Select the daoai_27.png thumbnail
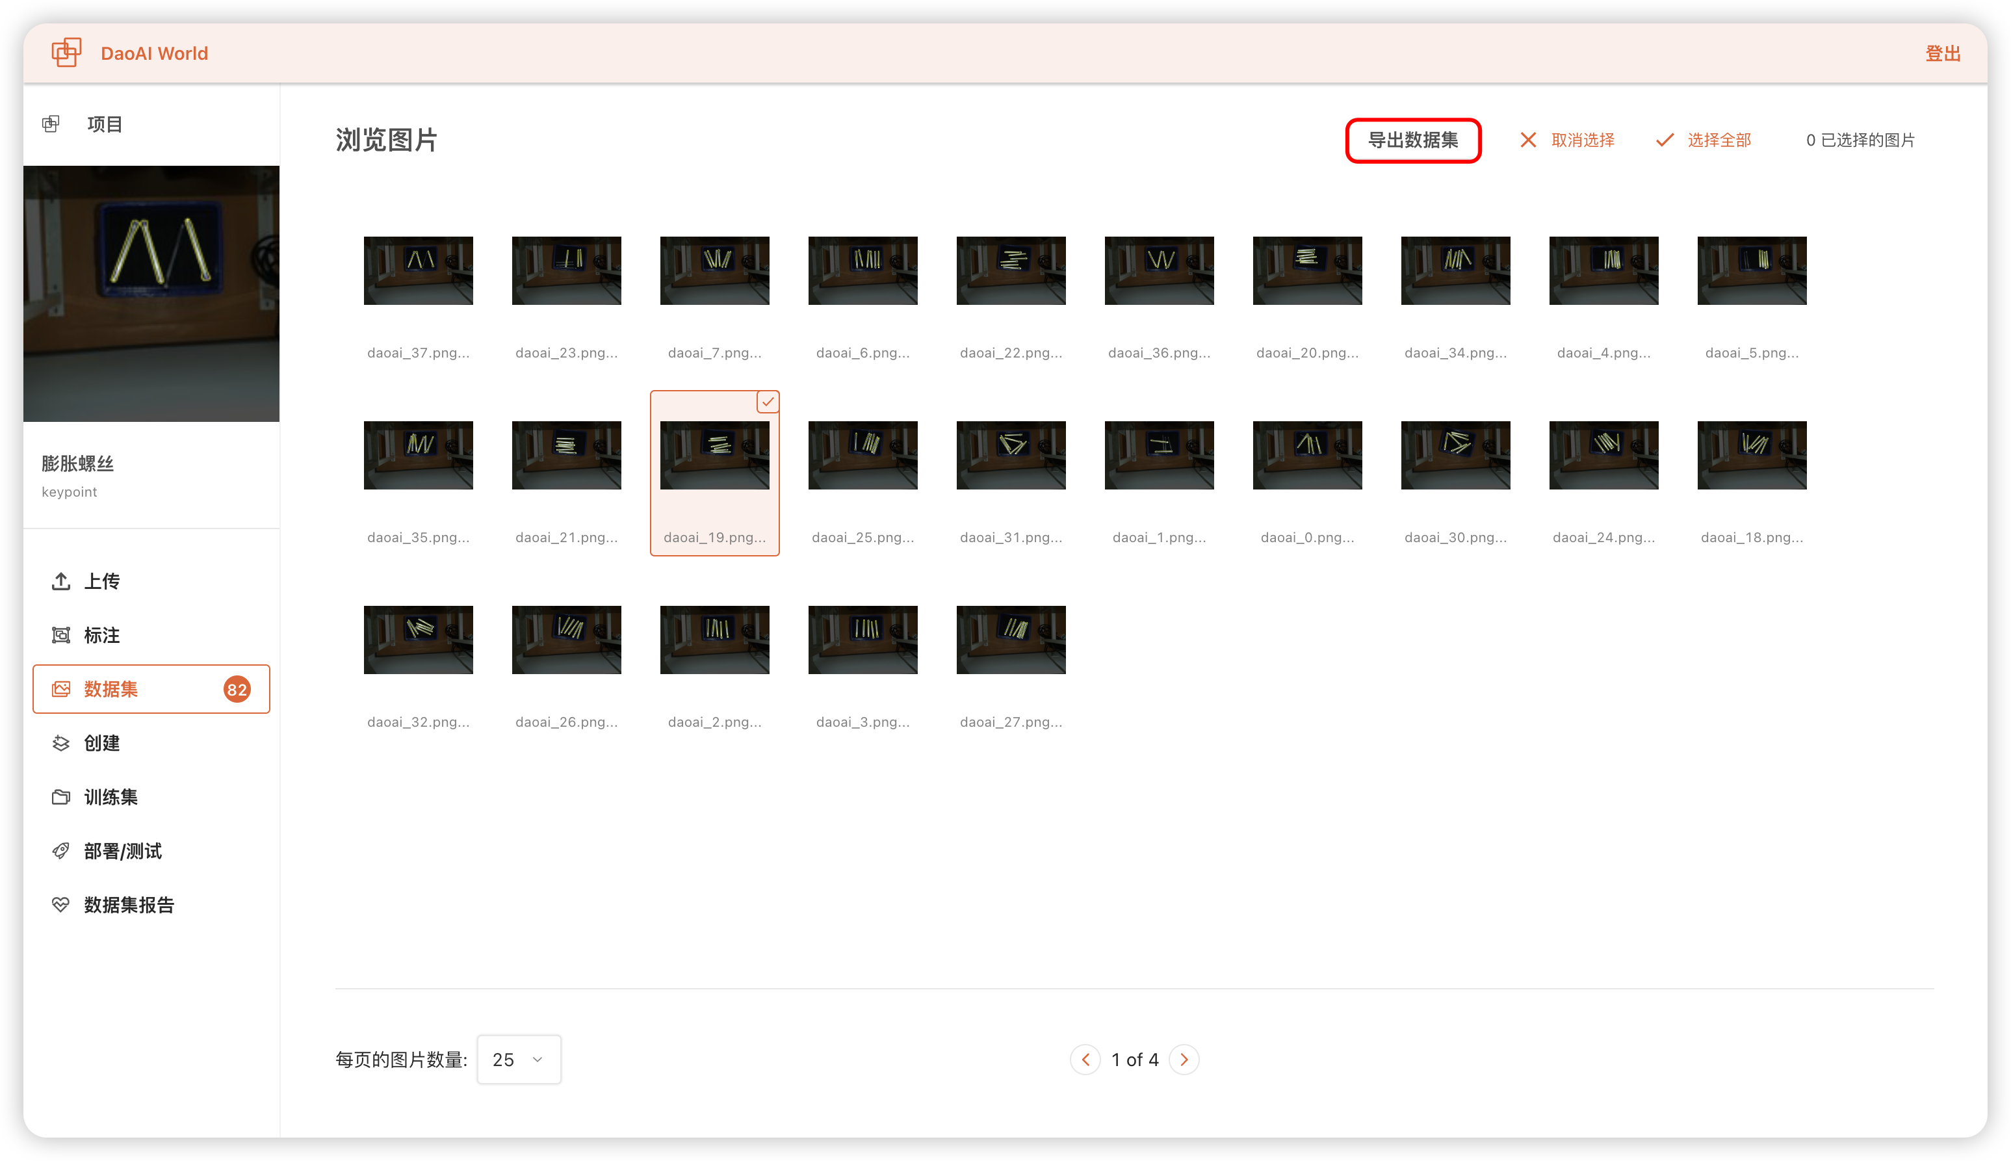The image size is (2011, 1161). (1011, 640)
